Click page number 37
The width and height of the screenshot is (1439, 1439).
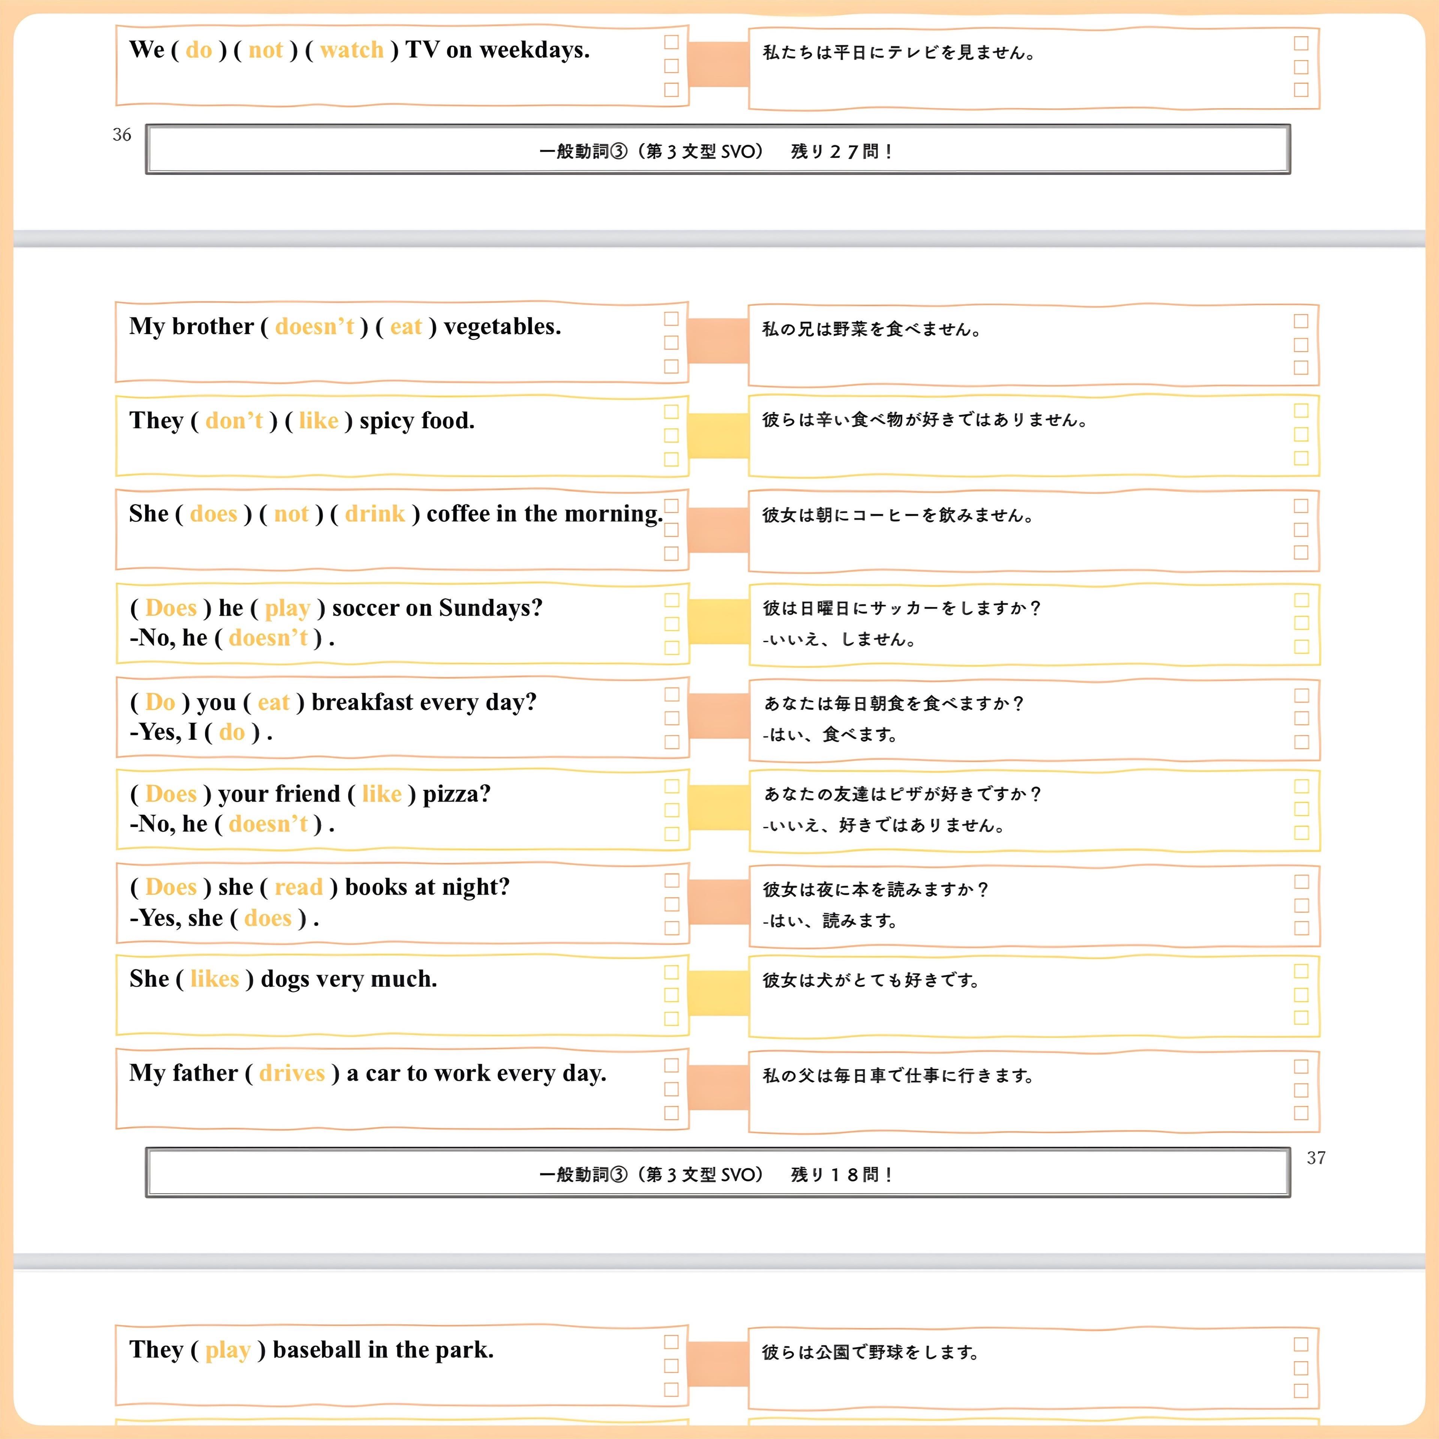(1315, 1158)
